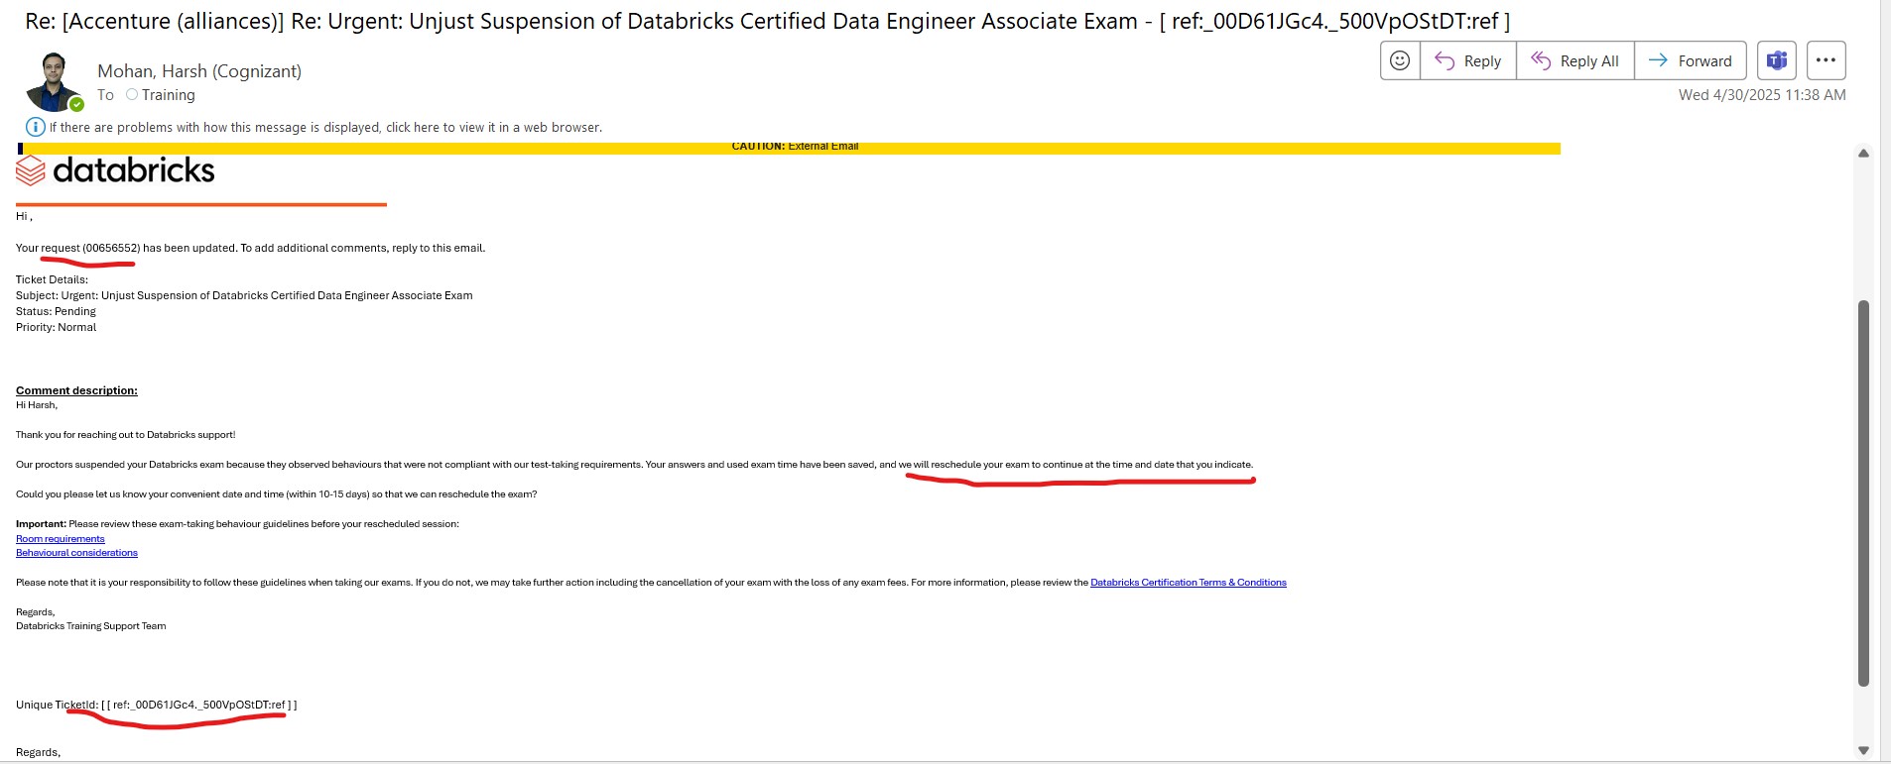
Task: Click the 'Status: Pending' line
Action: [56, 311]
